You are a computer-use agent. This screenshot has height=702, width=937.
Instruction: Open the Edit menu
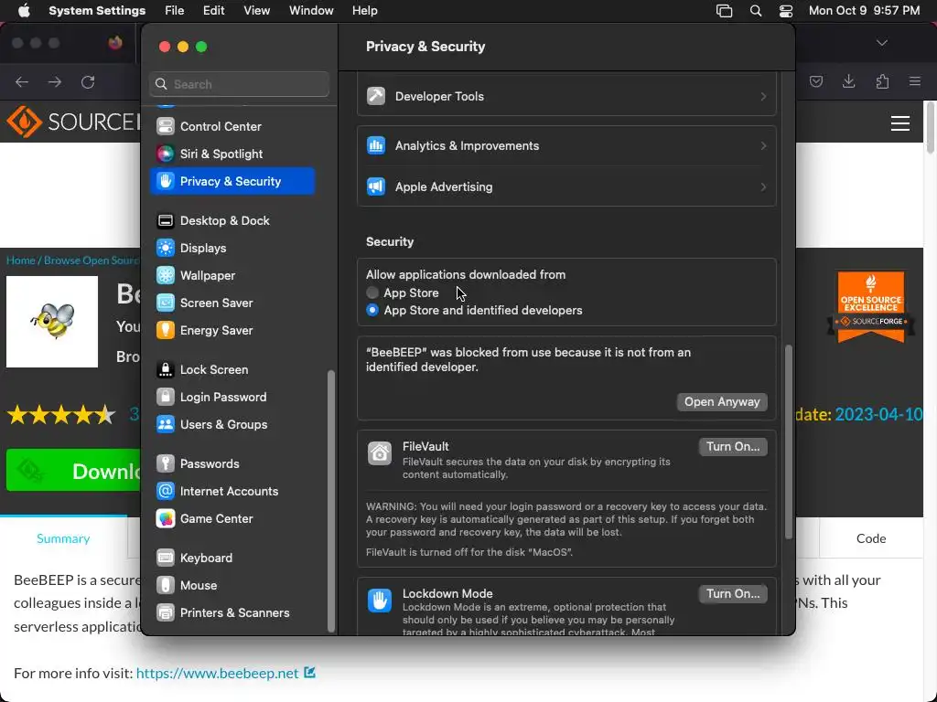(213, 11)
